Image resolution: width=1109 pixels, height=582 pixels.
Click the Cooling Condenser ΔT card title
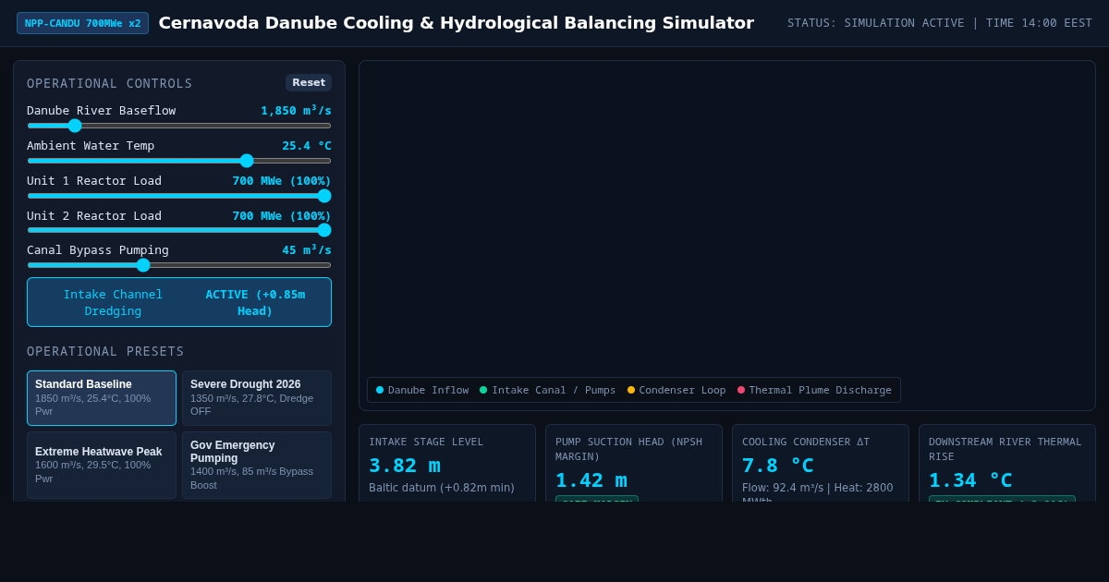(806, 442)
